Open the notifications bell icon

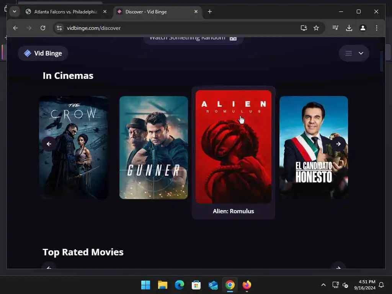(x=381, y=285)
